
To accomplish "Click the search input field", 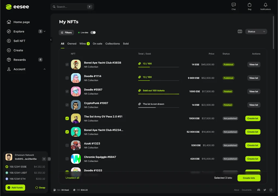I will coord(71,7).
